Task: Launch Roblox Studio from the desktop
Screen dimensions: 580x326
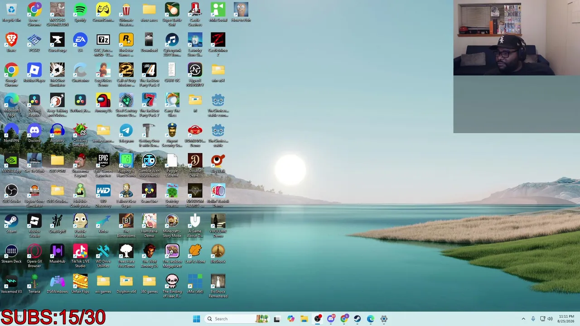Action: pos(34,226)
